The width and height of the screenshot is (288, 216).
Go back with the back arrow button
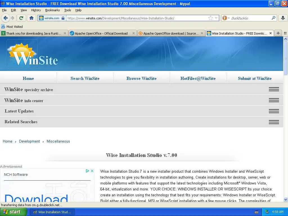pos(6,18)
